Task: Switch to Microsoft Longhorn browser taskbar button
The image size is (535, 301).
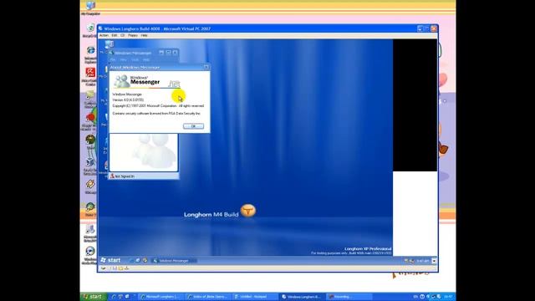Action: pos(161,297)
